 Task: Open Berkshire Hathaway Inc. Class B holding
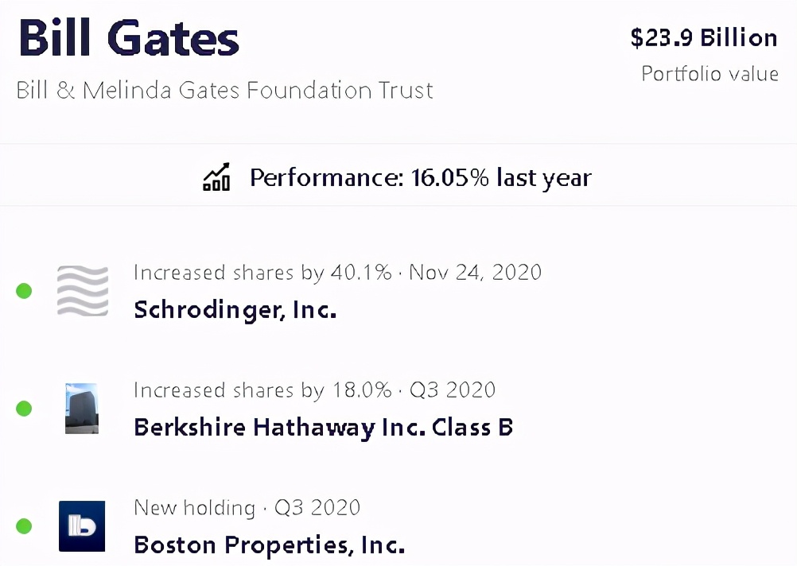pyautogui.click(x=323, y=427)
